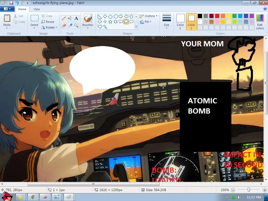Open the Rotate dropdown menu
268x201 pixels.
[x=49, y=27]
